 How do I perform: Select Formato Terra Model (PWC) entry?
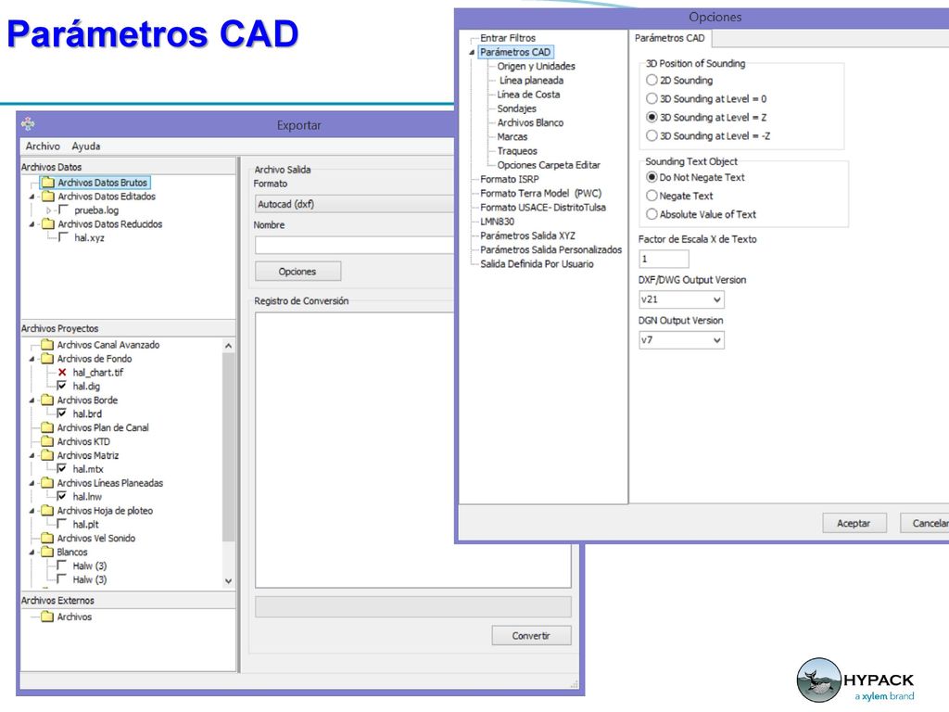point(541,193)
